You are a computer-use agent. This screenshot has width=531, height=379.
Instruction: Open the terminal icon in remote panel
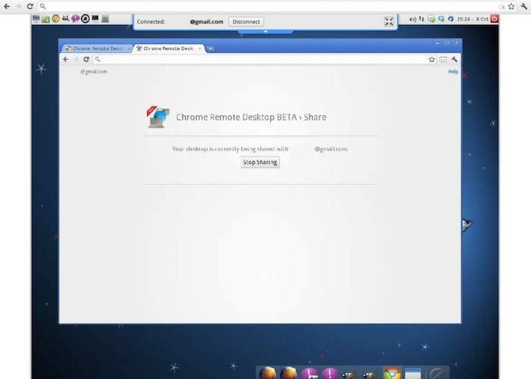(95, 18)
